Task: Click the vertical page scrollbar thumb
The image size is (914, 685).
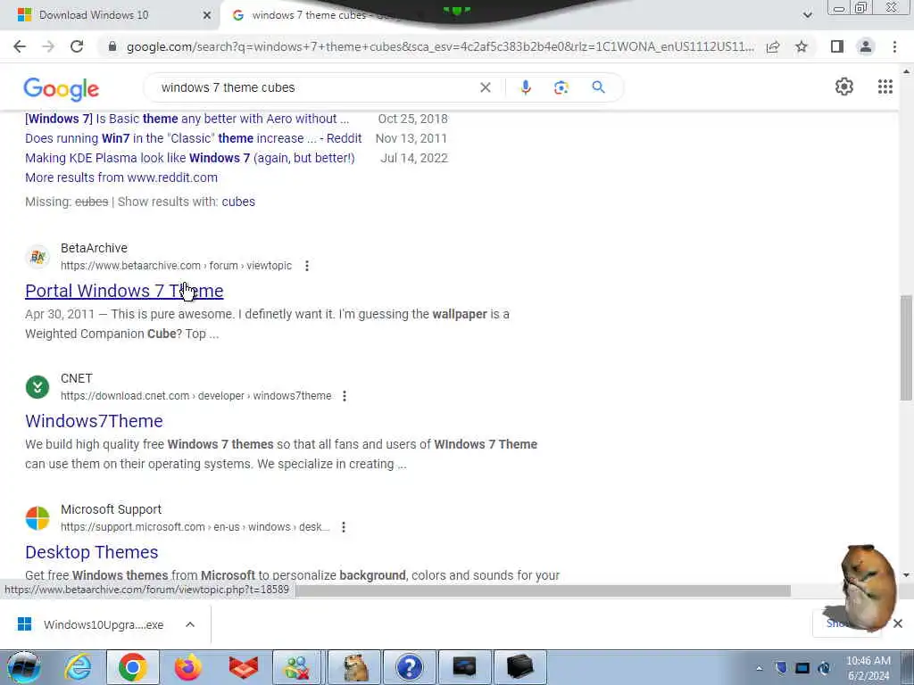Action: [x=906, y=348]
